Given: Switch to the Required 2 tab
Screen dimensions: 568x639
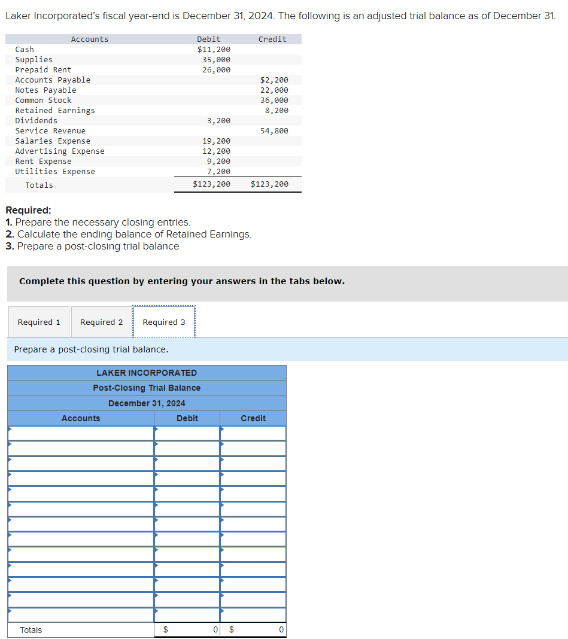Looking at the screenshot, I should pos(101,322).
